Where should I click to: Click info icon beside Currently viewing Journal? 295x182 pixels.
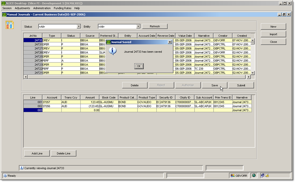(22, 168)
